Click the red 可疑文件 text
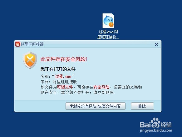The image size is (182, 137). (x=65, y=87)
